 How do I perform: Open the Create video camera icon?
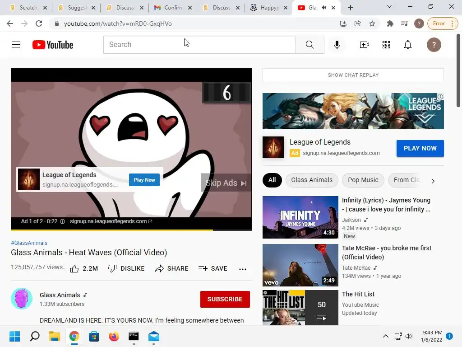[364, 45]
